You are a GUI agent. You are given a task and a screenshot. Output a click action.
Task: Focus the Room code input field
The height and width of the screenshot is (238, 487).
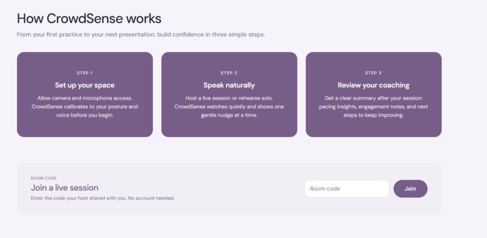coord(347,188)
